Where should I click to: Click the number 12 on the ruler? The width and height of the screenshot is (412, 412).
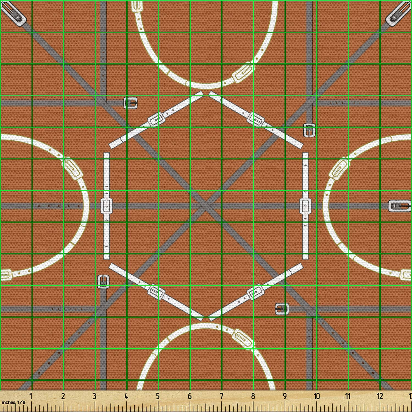[380, 396]
